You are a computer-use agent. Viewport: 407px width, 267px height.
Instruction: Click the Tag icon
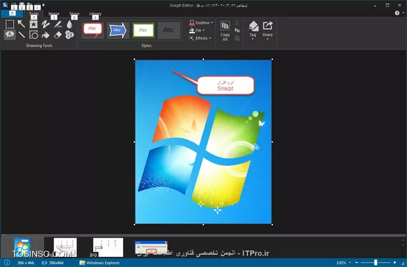click(x=253, y=26)
